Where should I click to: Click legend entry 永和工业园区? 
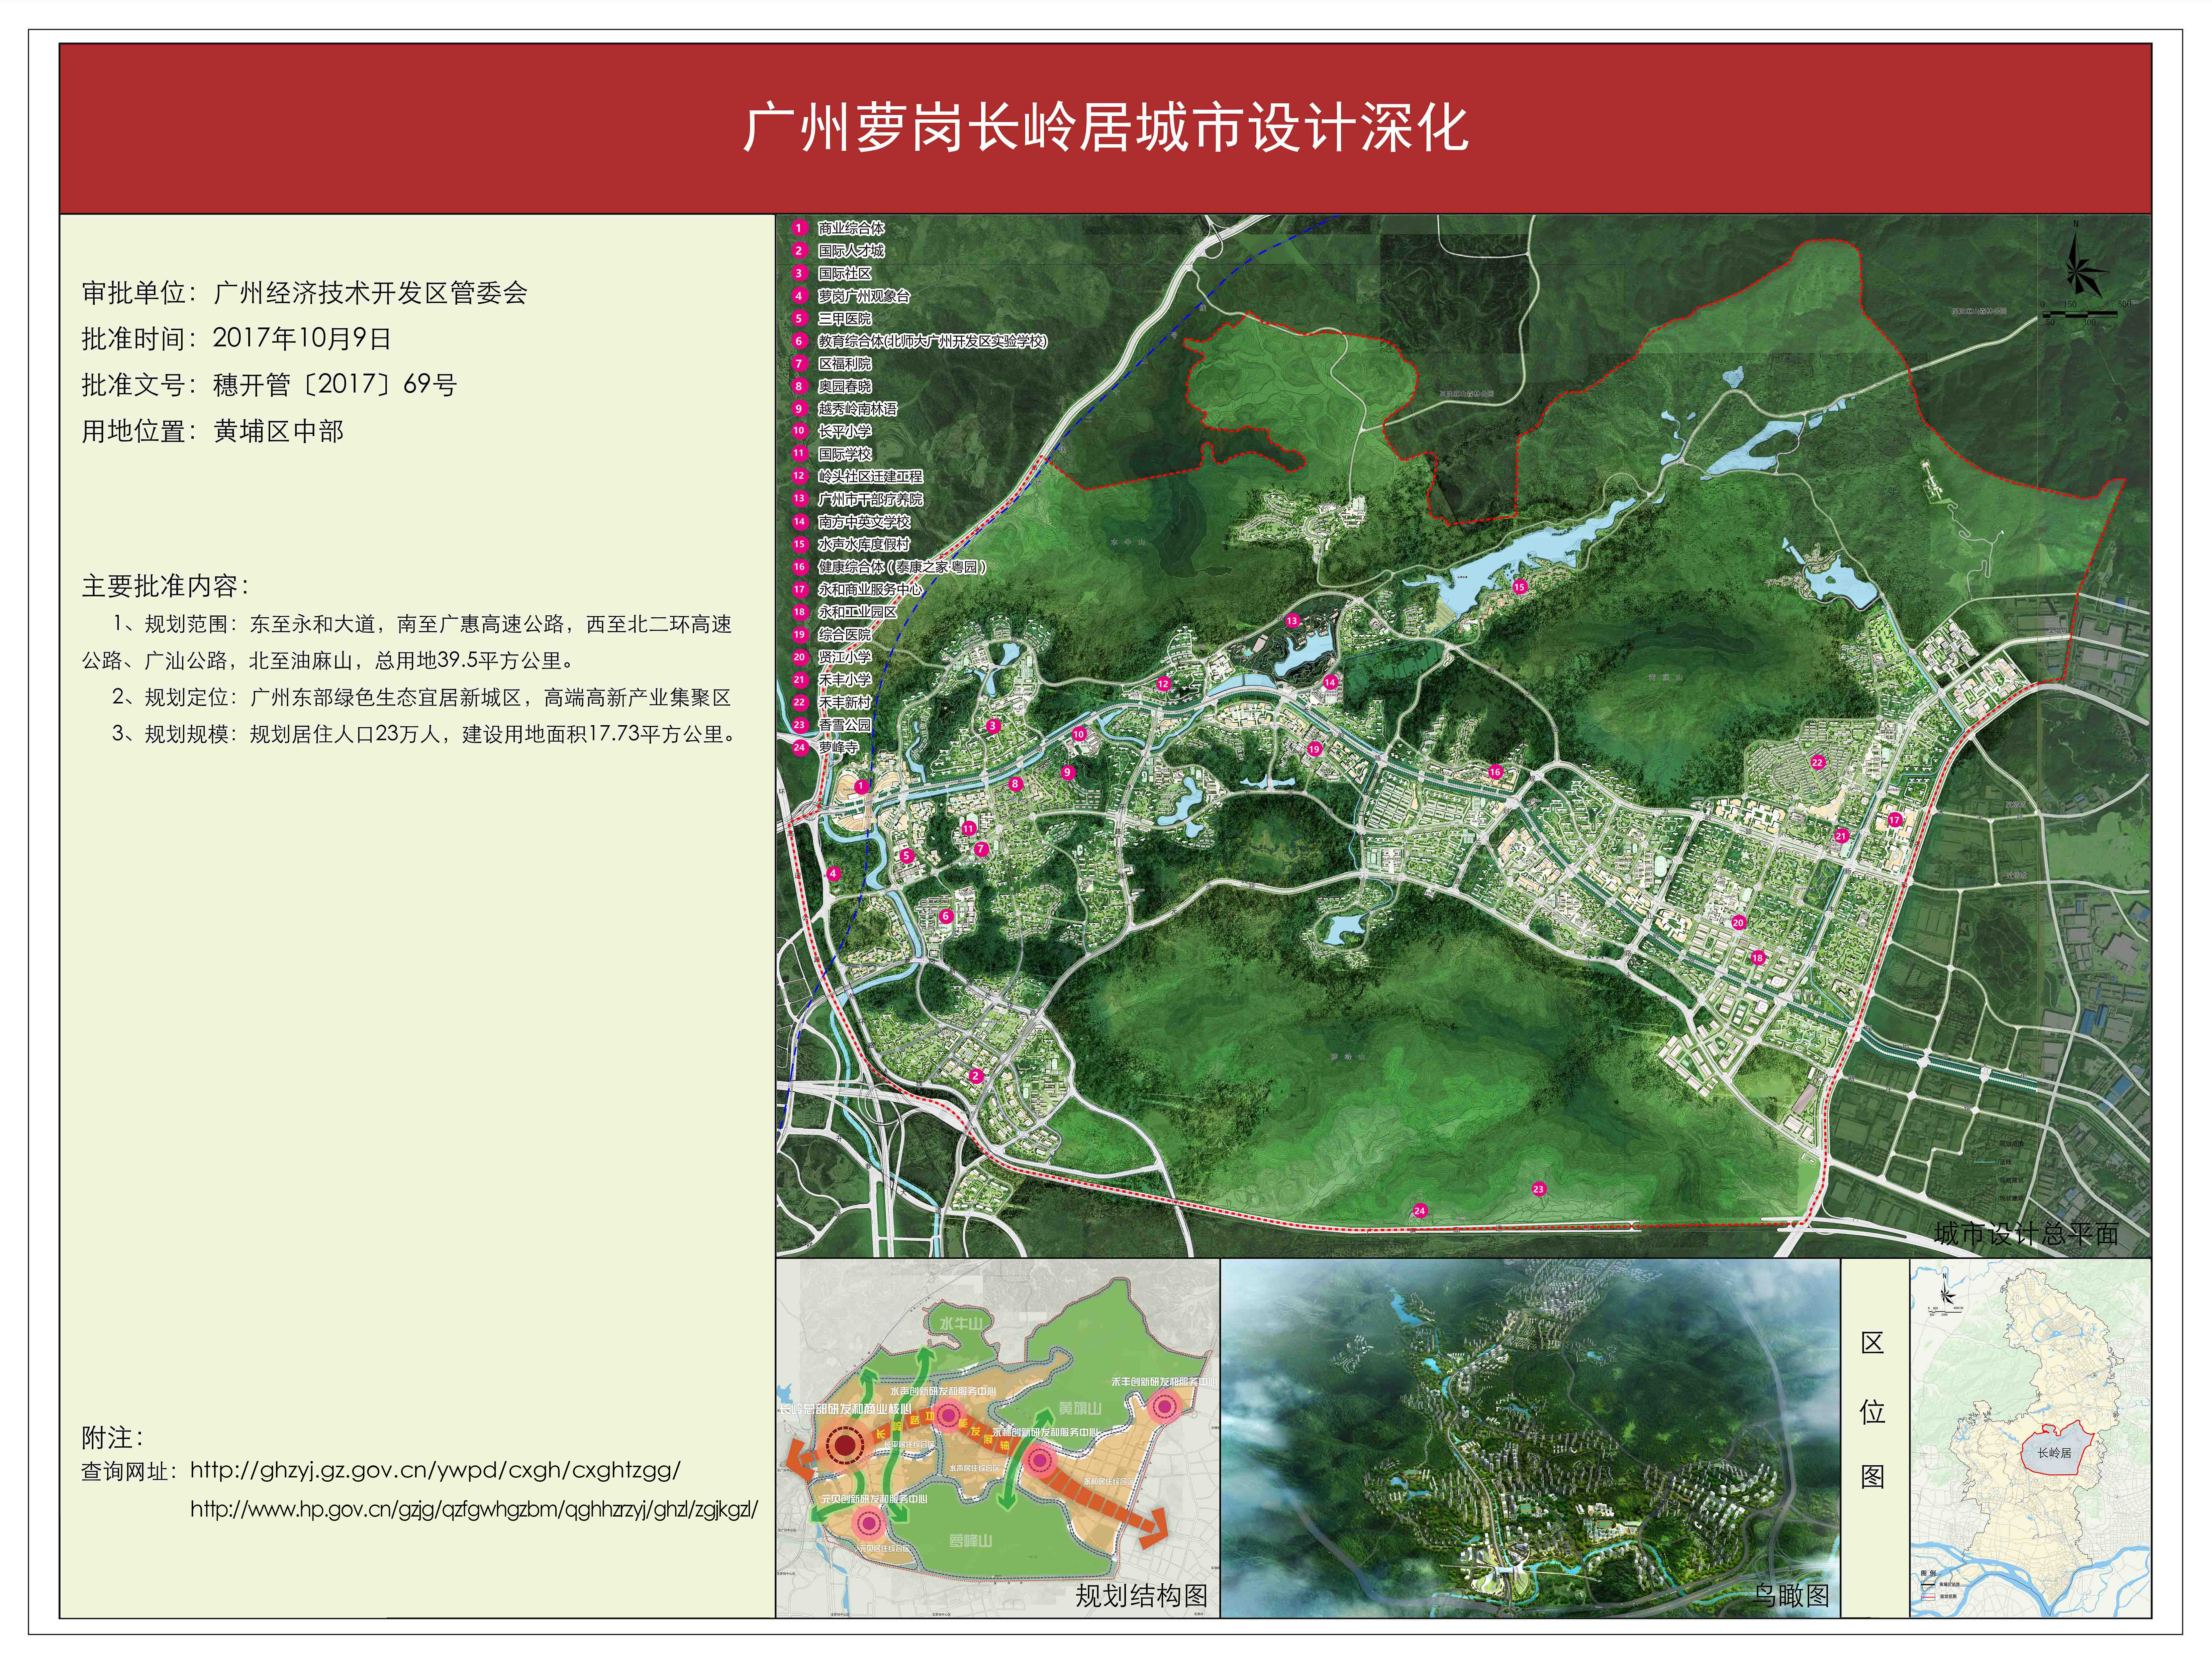click(x=857, y=612)
